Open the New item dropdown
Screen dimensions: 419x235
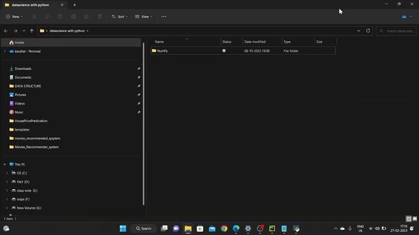[x=14, y=16]
